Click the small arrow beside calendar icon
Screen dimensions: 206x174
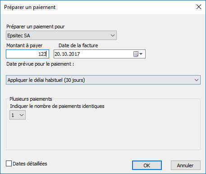point(141,54)
